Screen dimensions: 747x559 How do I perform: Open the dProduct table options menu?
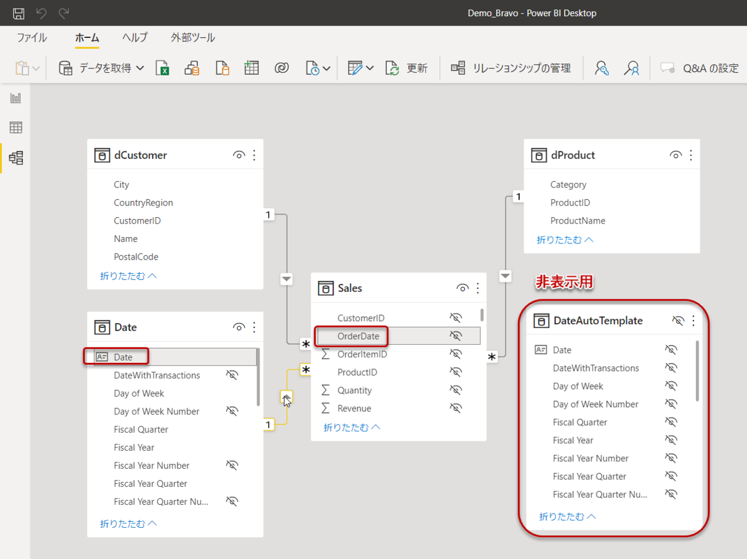click(691, 155)
